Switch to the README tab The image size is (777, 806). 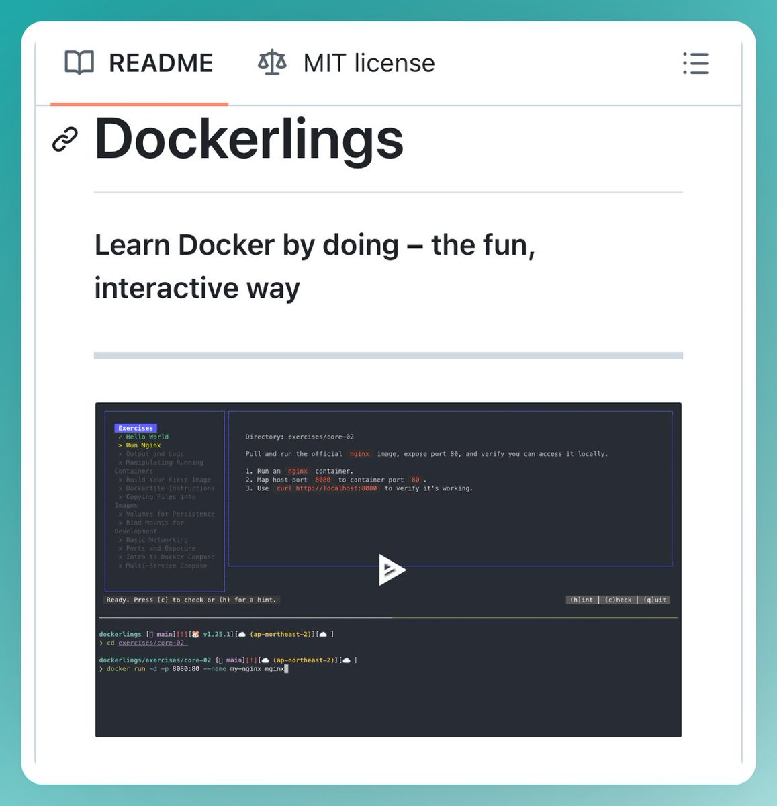pos(139,62)
